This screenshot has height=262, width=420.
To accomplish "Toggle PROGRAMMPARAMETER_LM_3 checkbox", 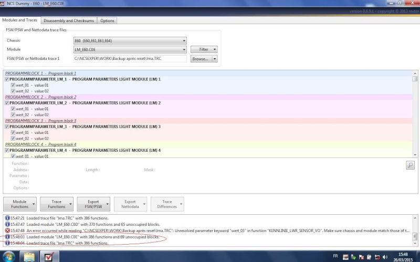I will 7,127.
